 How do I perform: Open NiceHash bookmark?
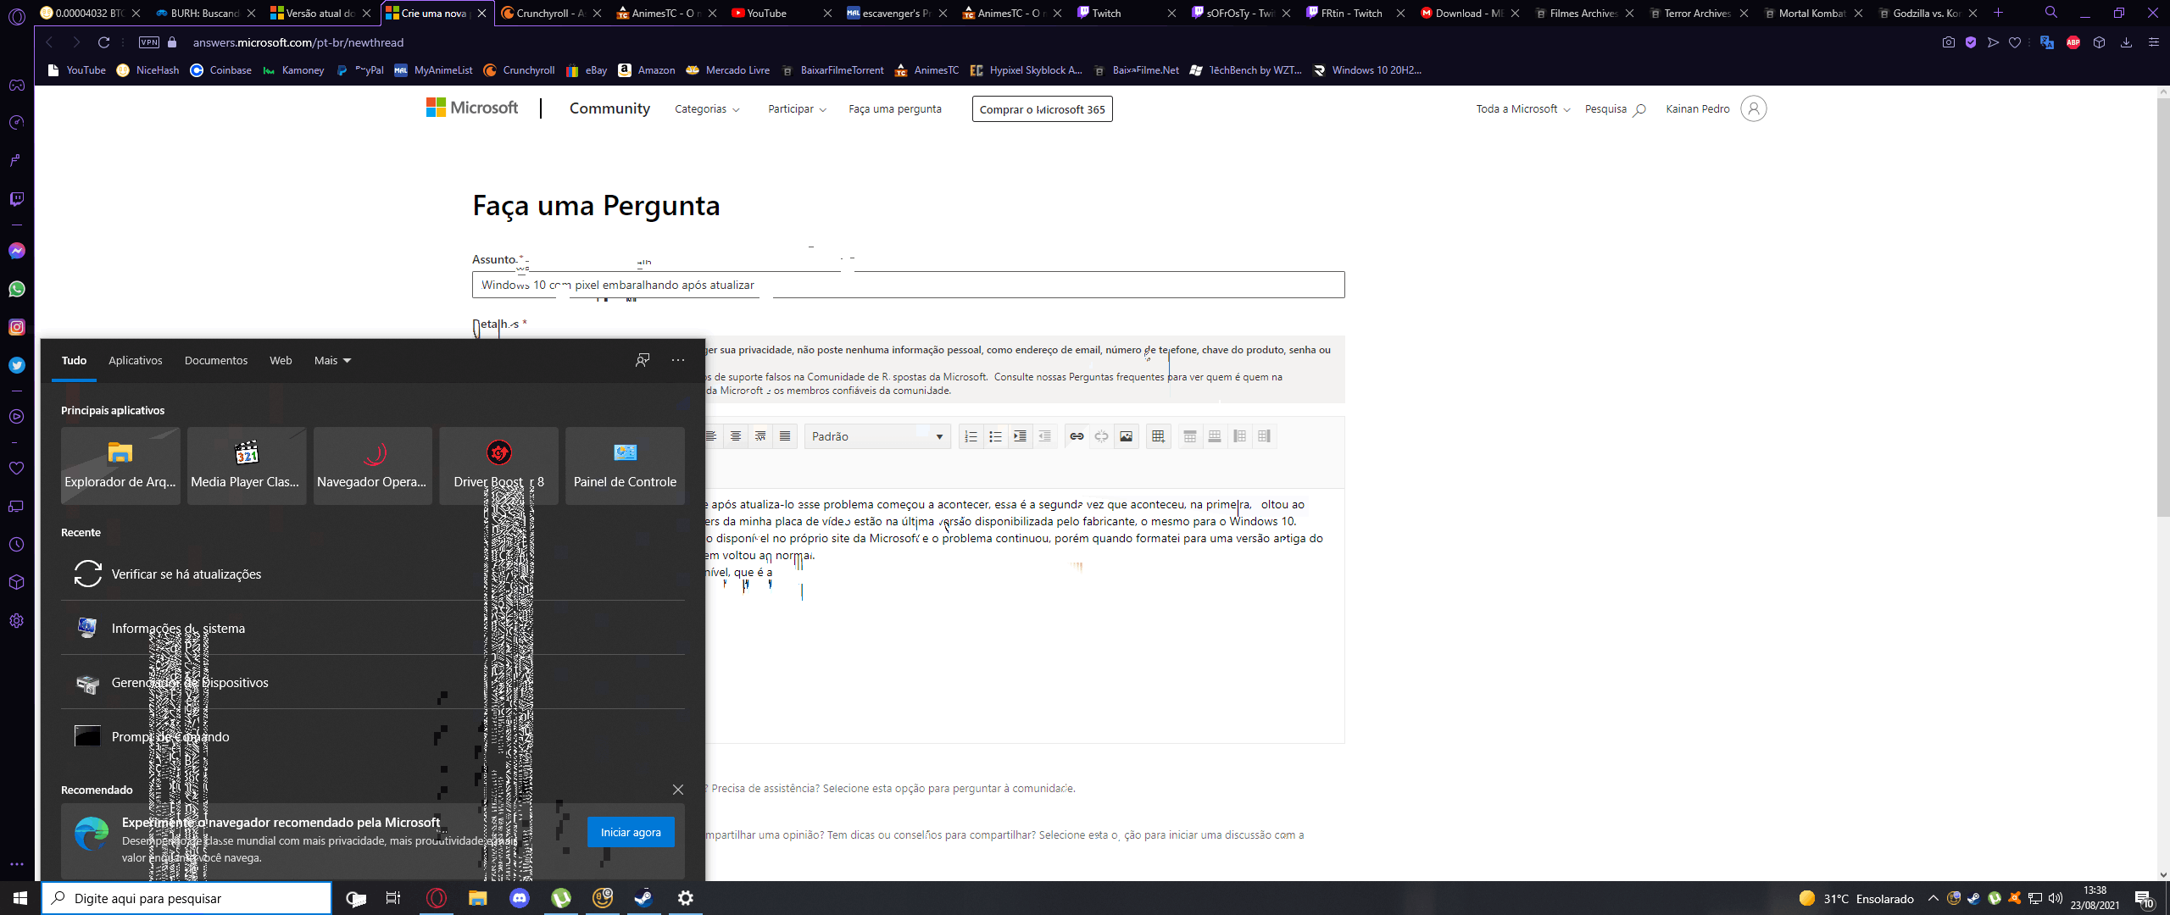(148, 70)
